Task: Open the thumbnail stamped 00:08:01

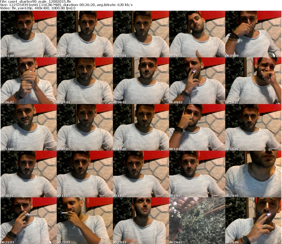Action: coord(141,81)
